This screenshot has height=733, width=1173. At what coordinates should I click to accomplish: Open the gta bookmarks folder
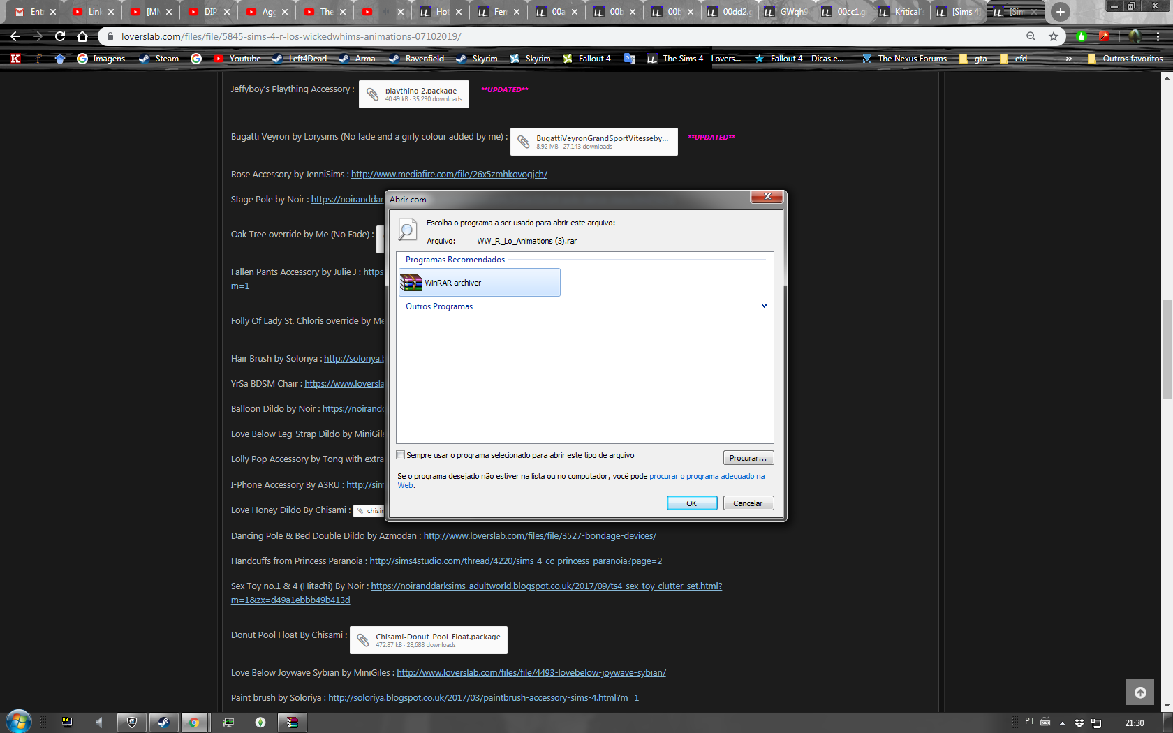[x=973, y=59]
